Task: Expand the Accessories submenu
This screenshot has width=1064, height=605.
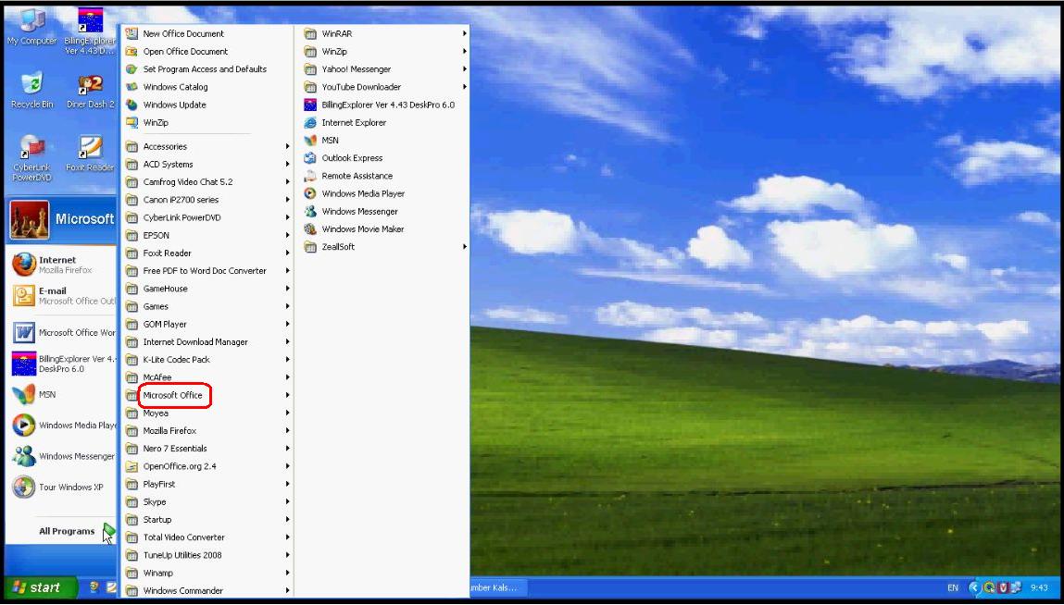Action: (x=207, y=146)
